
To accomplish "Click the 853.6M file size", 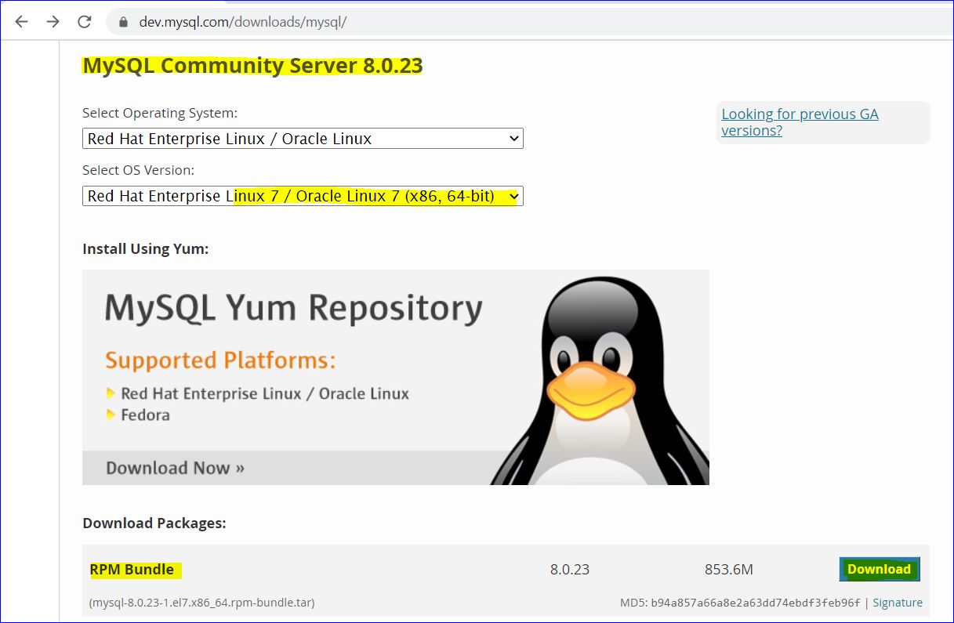I will pos(728,570).
